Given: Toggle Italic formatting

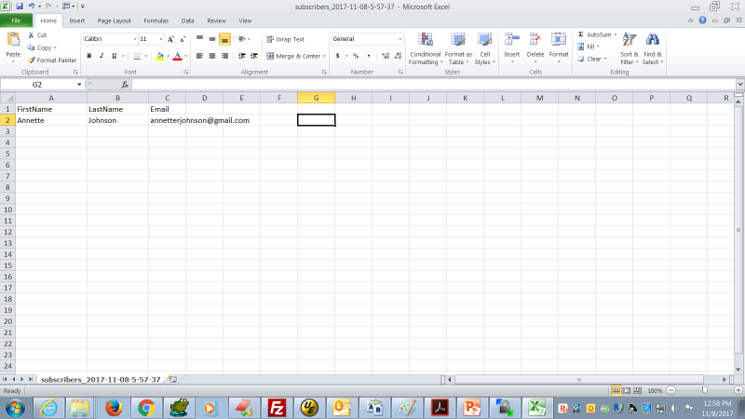Looking at the screenshot, I should tap(102, 56).
